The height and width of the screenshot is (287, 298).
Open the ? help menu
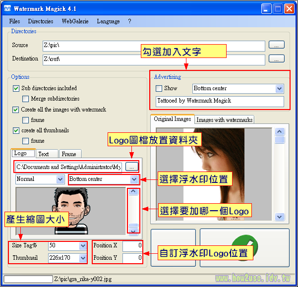[129, 21]
